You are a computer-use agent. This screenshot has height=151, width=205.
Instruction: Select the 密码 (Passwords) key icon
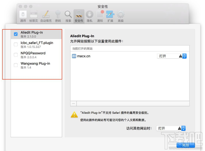pyautogui.click(x=58, y=16)
